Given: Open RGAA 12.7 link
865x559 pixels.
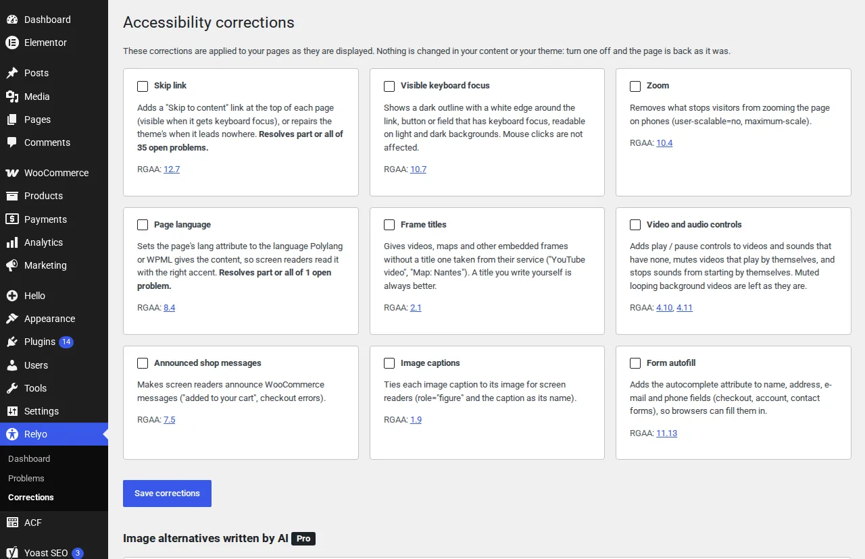Looking at the screenshot, I should (x=172, y=169).
